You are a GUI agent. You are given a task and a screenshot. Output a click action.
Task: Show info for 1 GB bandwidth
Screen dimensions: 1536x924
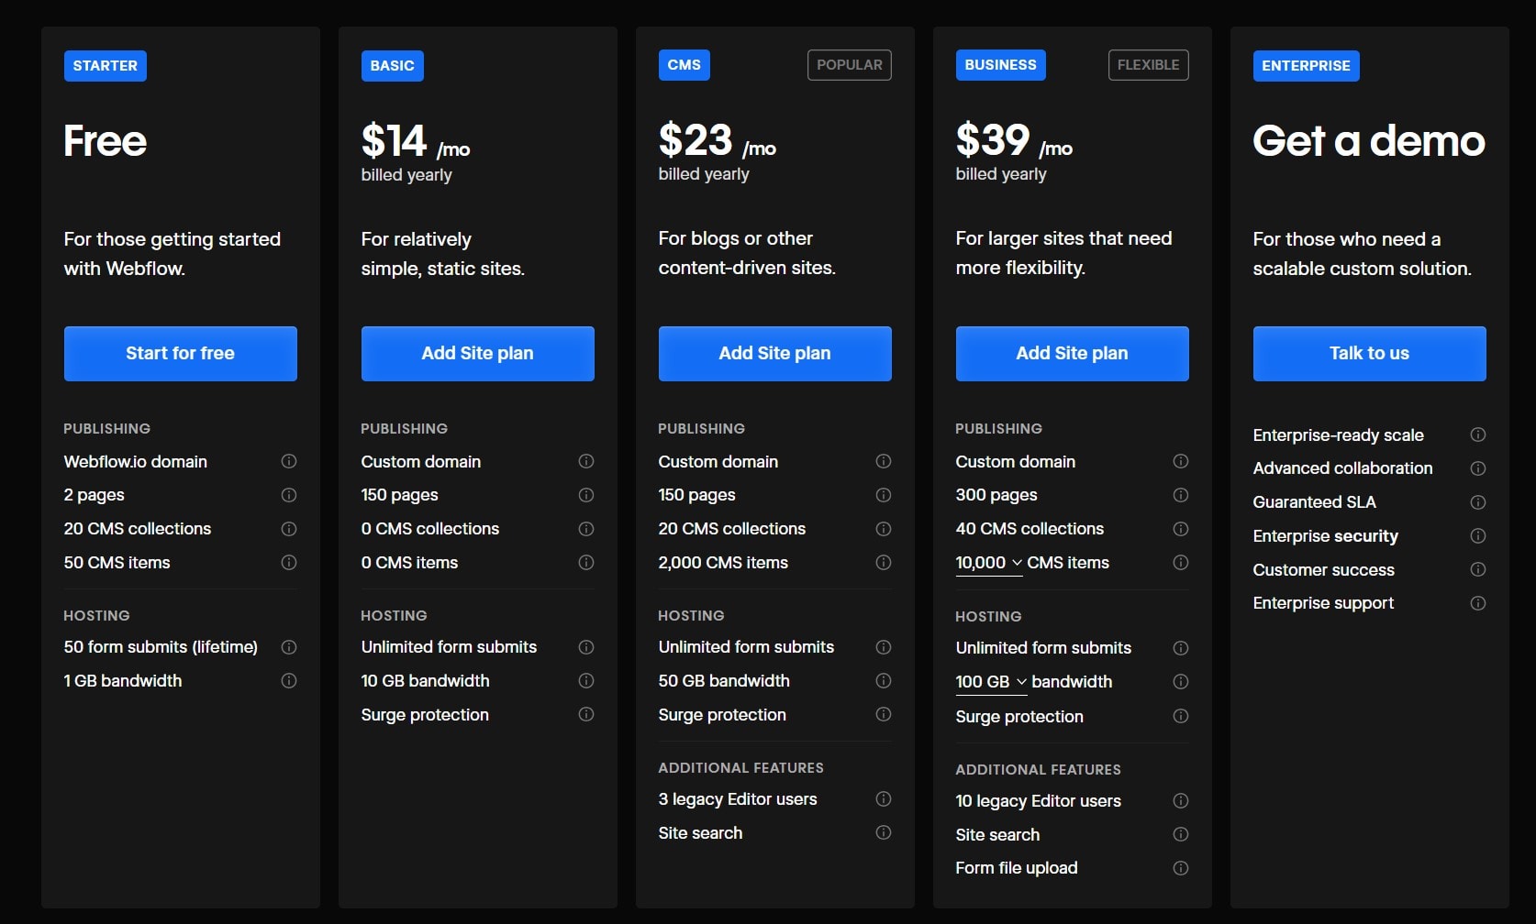(x=289, y=680)
